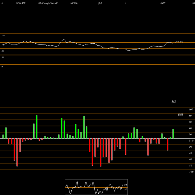Click the '27' value in mini chart

coord(126,190)
